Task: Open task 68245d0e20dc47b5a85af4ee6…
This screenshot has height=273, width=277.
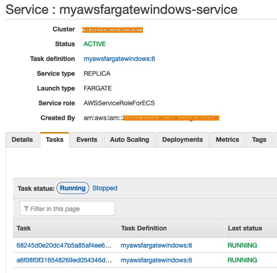Action: (64, 245)
